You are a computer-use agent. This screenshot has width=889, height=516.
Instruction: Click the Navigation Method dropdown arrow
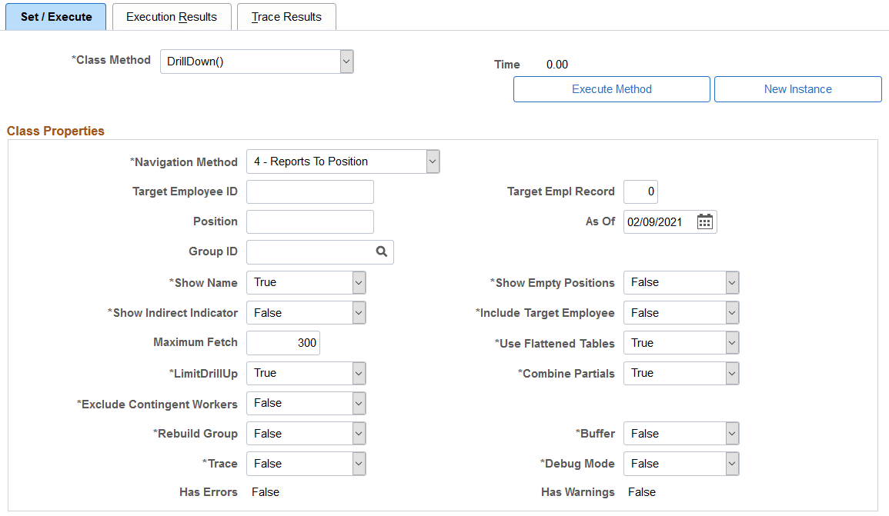[433, 161]
